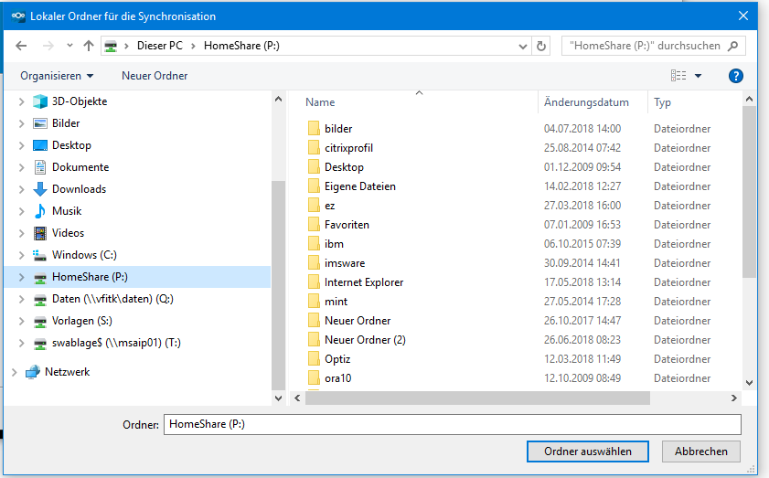Open the help question mark icon
Image resolution: width=769 pixels, height=478 pixels.
pos(736,76)
